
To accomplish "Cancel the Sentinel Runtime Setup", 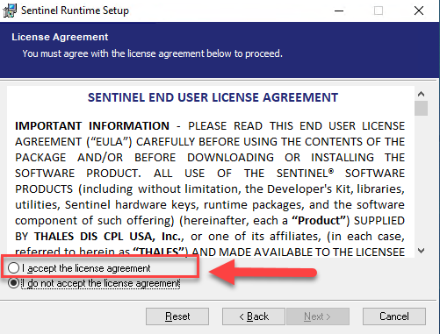I will point(394,316).
